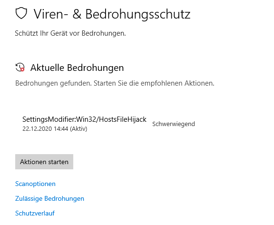Open the Schutzverlauf link
This screenshot has width=274, height=225.
[x=35, y=213]
